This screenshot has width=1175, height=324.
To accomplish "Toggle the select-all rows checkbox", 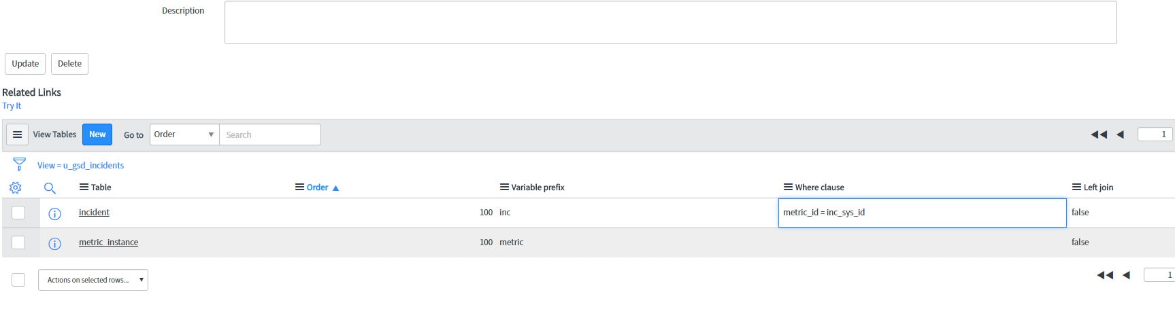I will click(18, 280).
